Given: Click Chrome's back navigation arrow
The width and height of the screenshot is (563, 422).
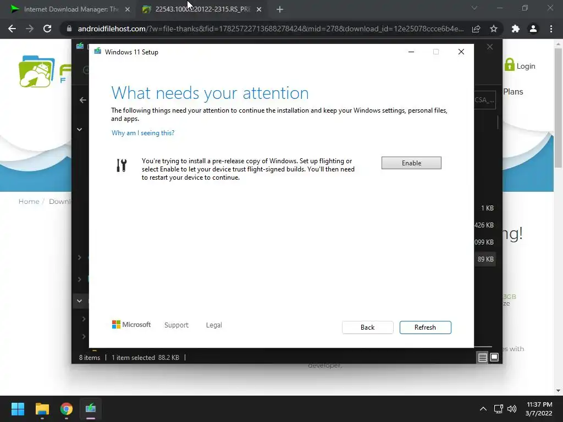Looking at the screenshot, I should point(12,29).
